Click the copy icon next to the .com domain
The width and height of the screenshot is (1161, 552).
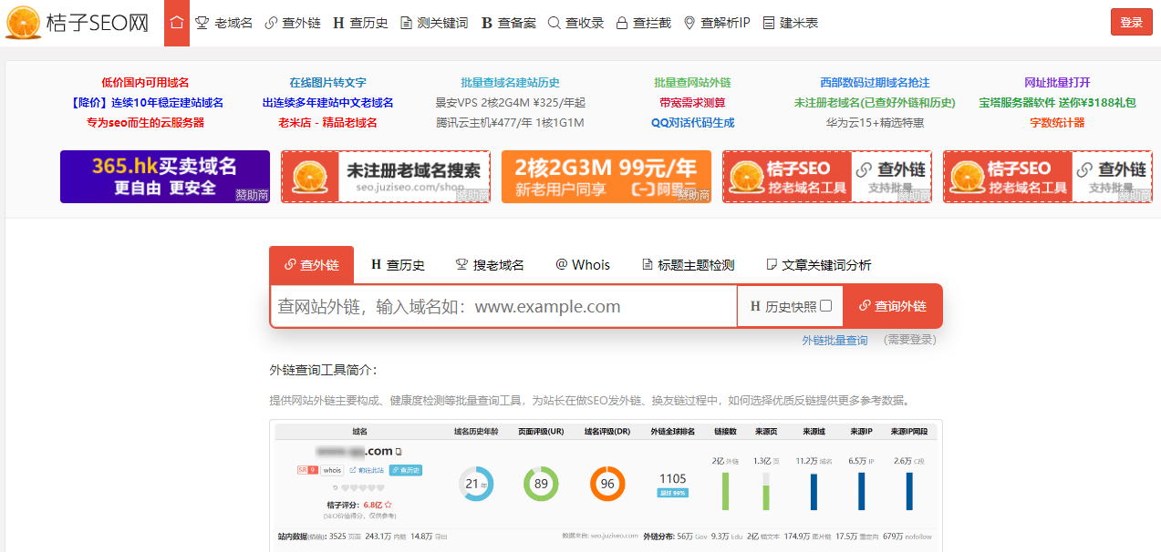point(399,451)
